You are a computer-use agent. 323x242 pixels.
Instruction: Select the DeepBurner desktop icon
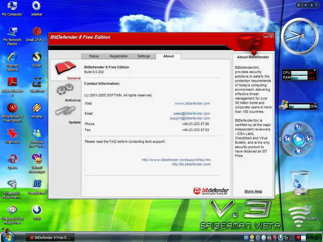(x=37, y=187)
